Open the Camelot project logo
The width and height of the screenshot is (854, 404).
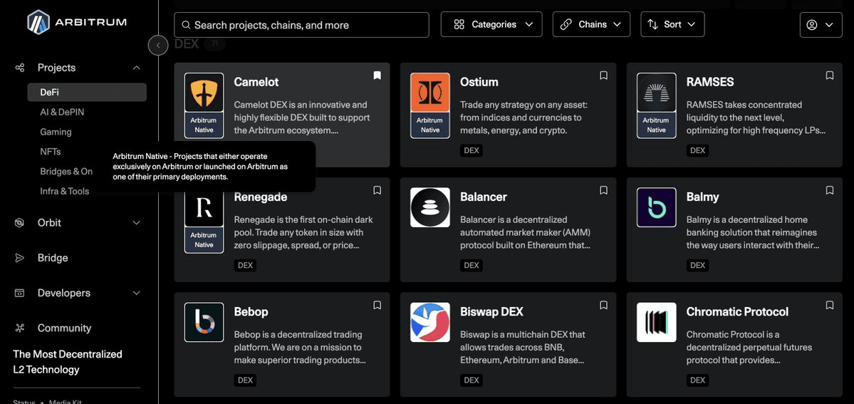[x=204, y=93]
